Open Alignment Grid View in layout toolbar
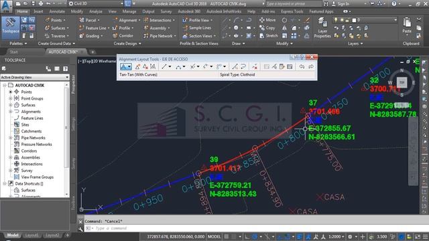429x241 pixels. (x=290, y=67)
